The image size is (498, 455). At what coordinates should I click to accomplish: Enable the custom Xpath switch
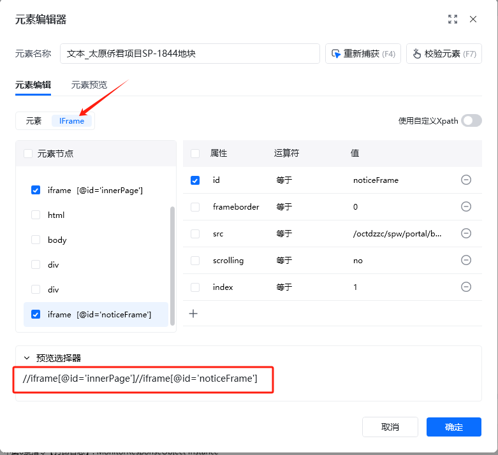click(x=471, y=120)
